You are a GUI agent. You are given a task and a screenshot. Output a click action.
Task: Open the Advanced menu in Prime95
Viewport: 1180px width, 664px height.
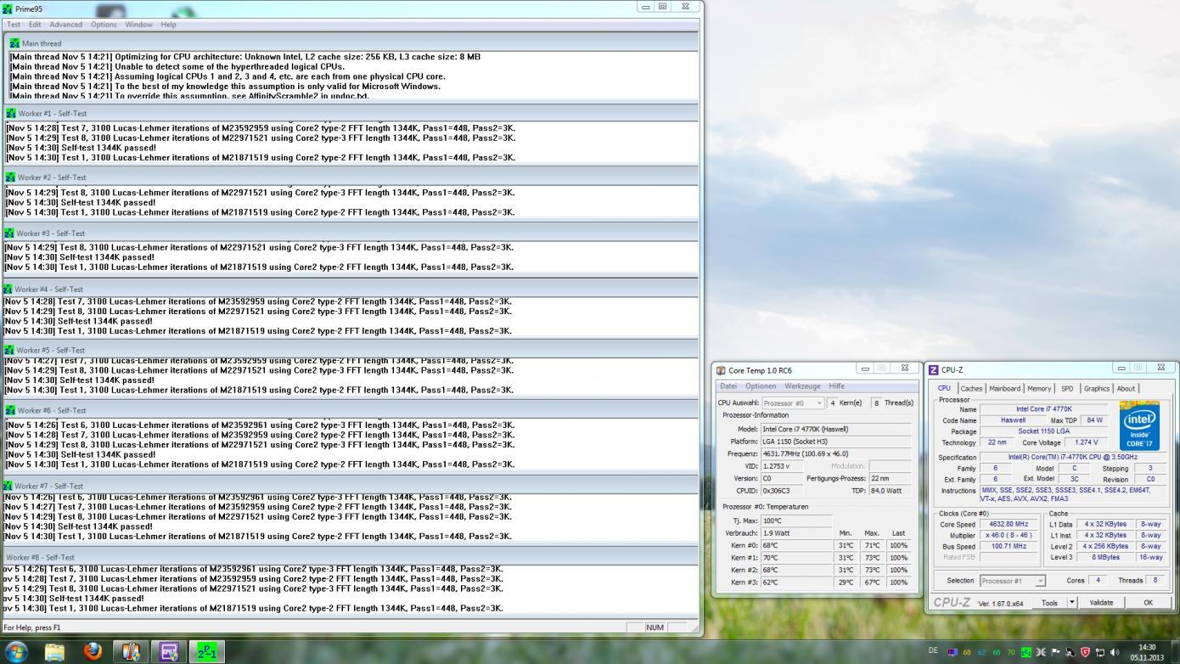coord(65,25)
